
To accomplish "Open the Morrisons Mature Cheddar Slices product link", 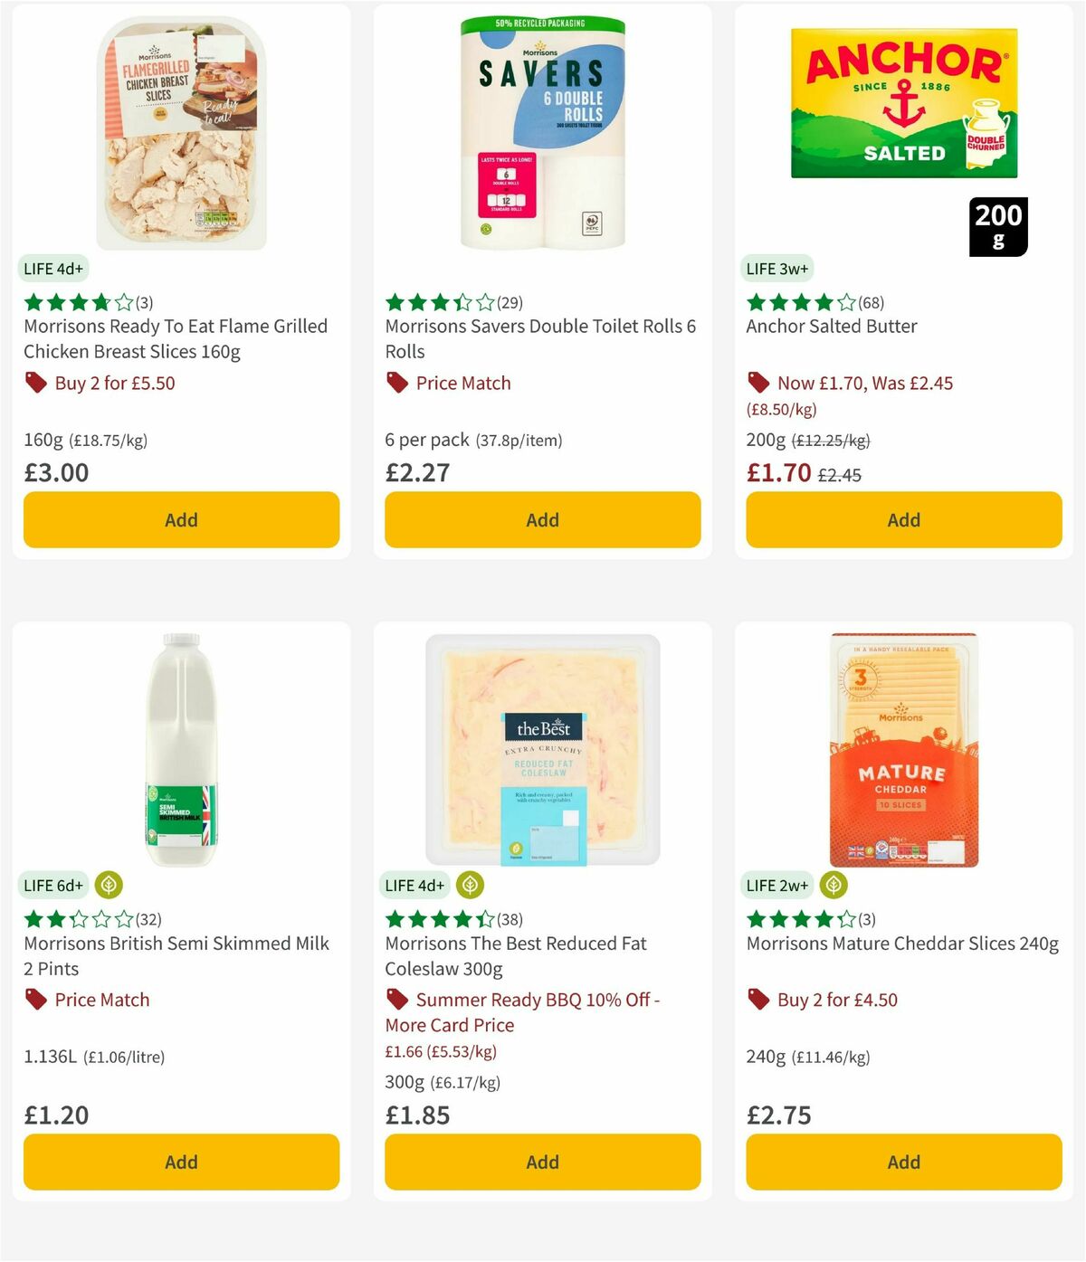I will (x=902, y=943).
